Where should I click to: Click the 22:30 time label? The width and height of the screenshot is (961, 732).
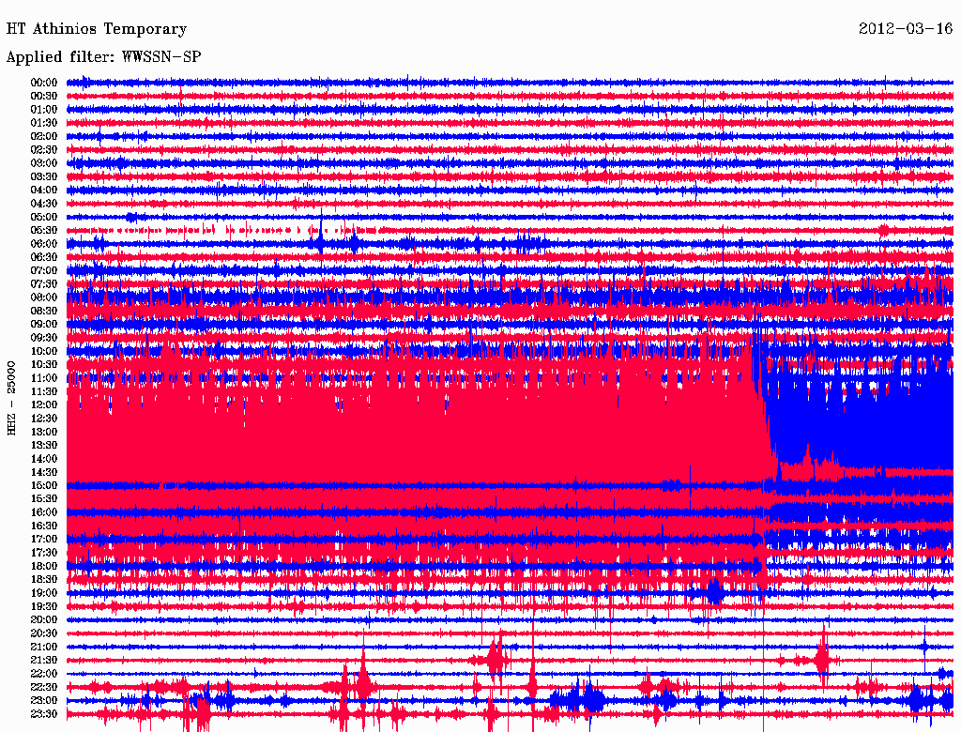(44, 687)
